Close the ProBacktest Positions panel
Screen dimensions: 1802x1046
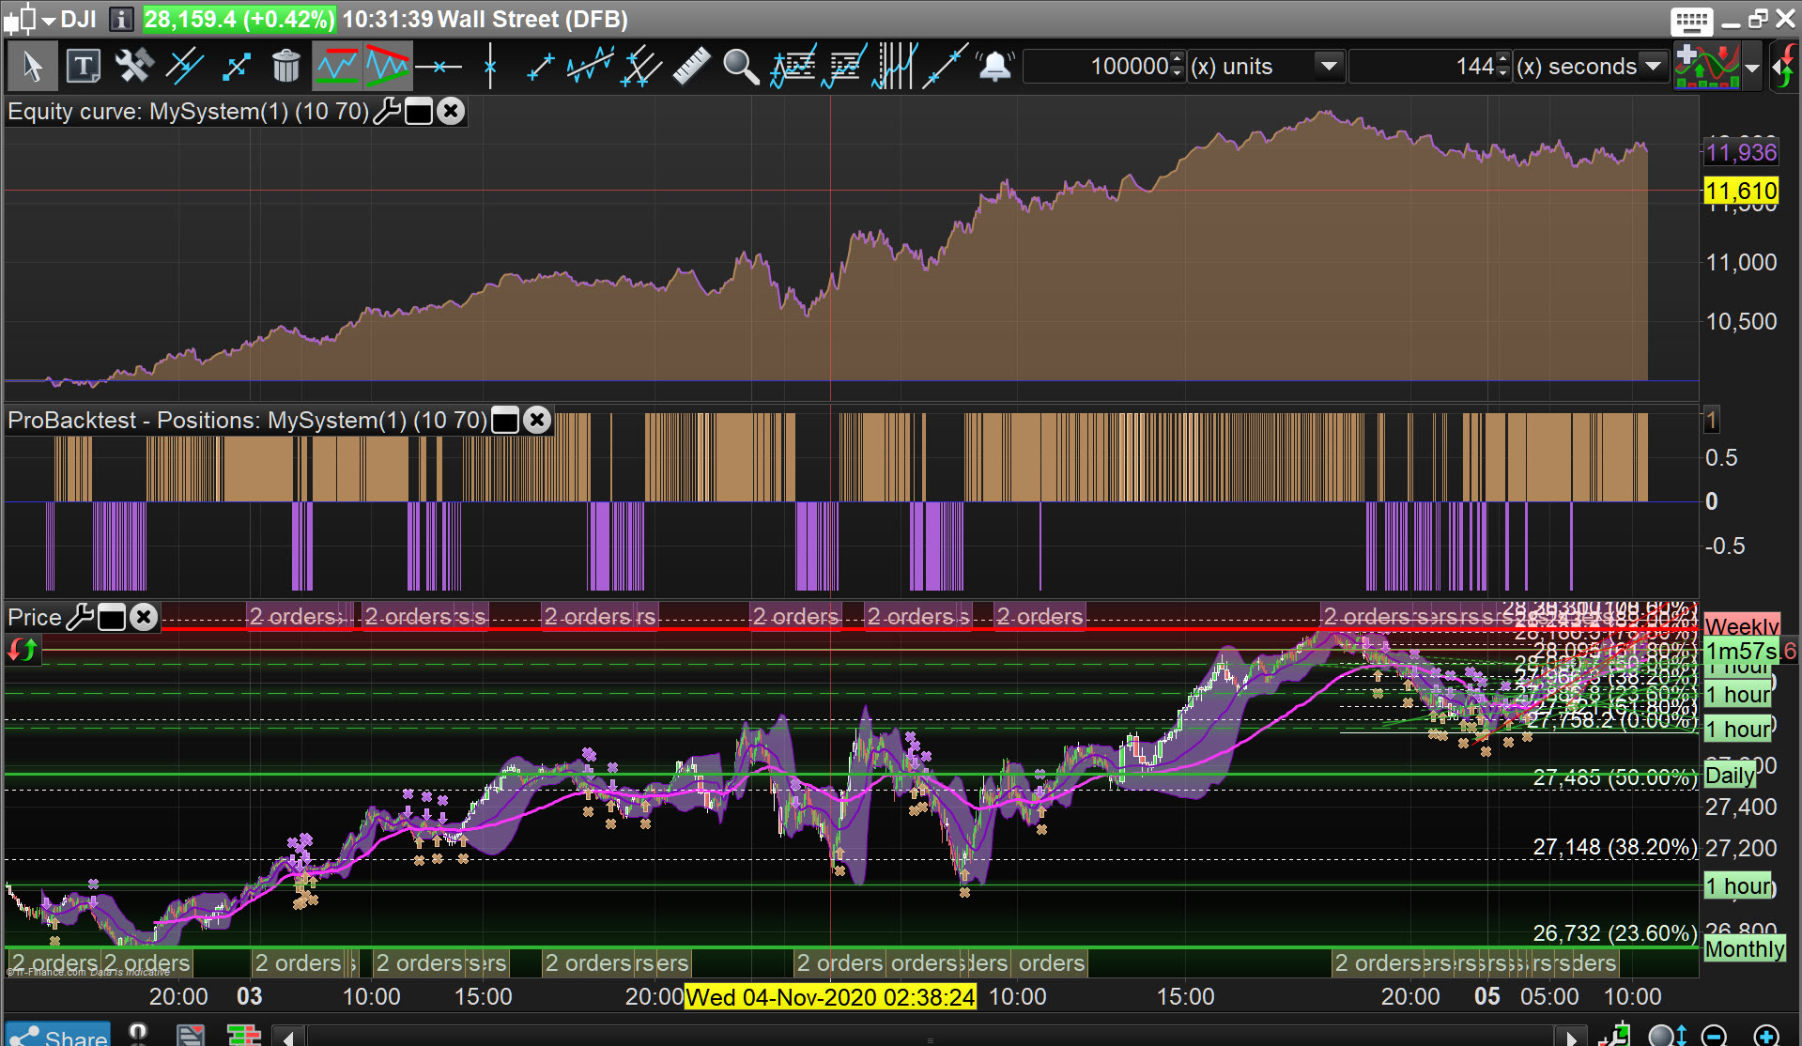[537, 420]
